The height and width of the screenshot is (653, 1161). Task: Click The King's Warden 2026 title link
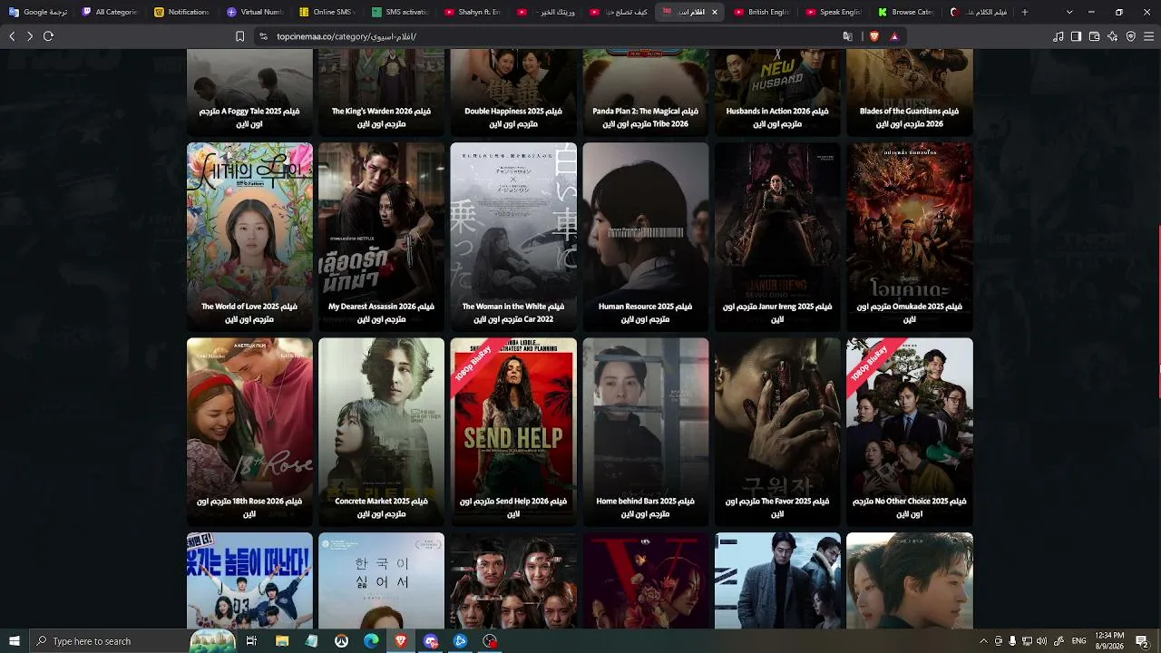click(x=381, y=117)
